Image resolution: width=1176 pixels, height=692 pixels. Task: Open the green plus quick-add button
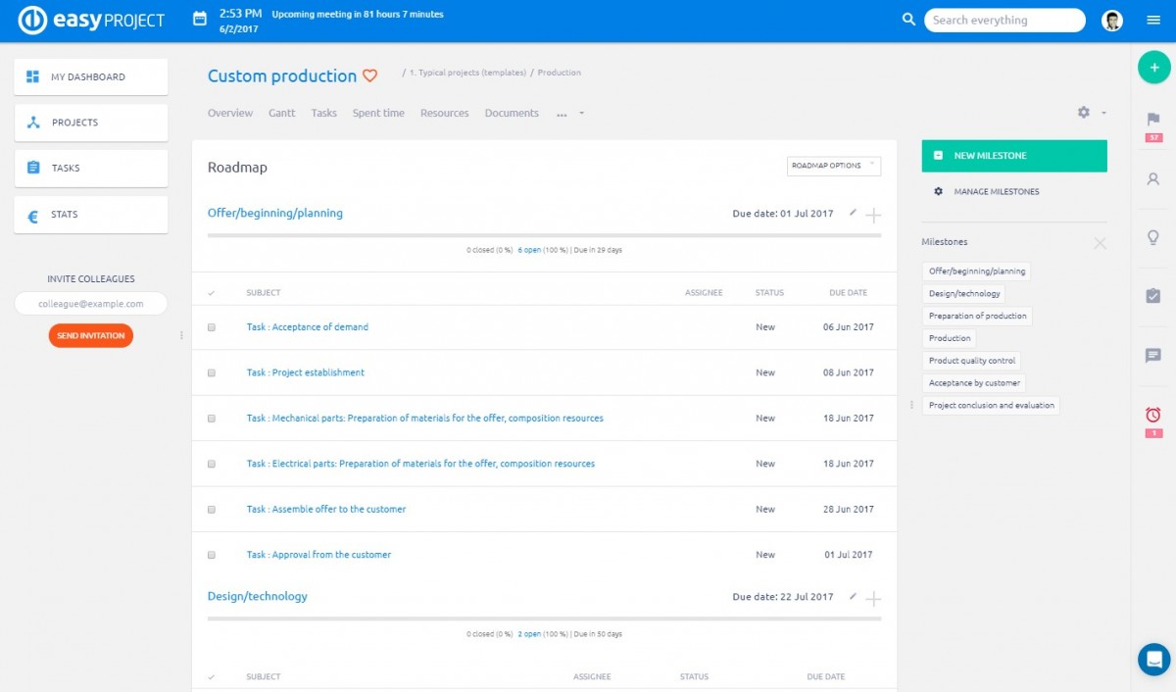pos(1153,68)
